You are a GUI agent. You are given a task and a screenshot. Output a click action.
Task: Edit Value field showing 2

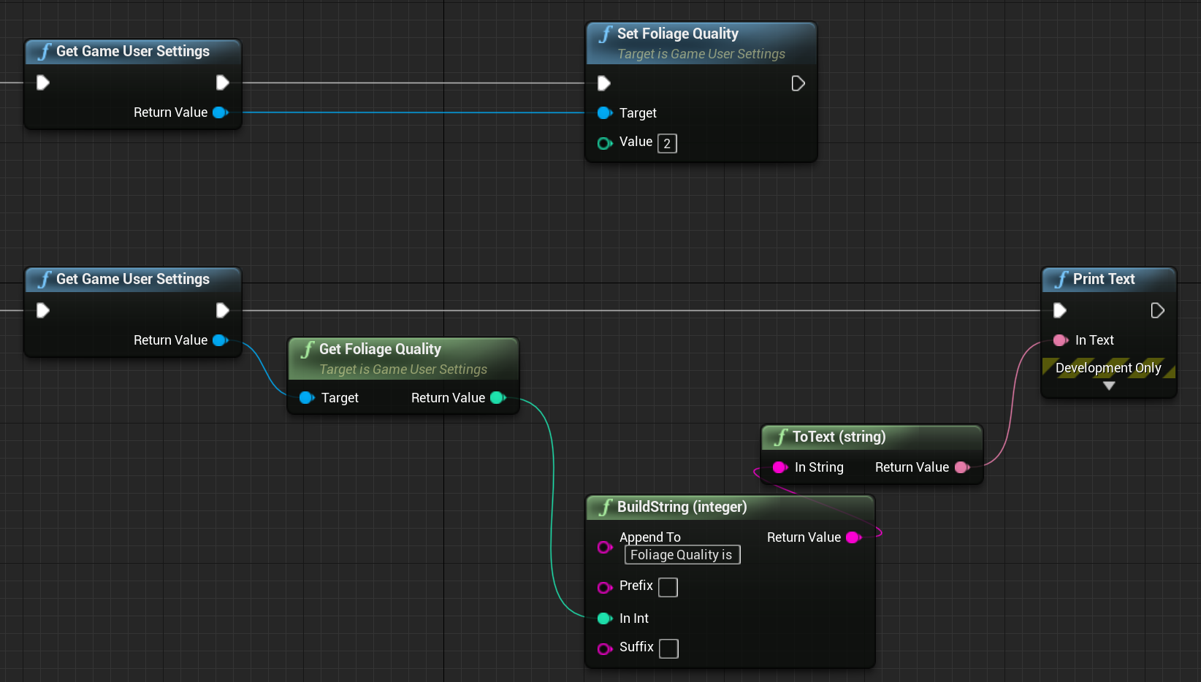coord(667,144)
